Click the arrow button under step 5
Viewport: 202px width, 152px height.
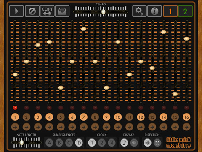pos(61,127)
